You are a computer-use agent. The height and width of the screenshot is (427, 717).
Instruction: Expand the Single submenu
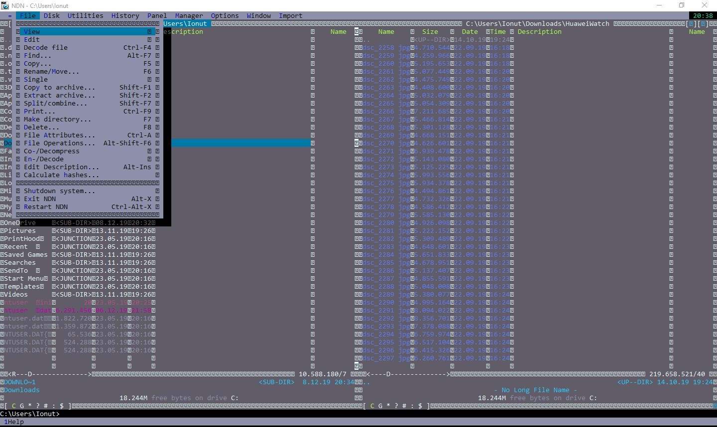(x=88, y=79)
